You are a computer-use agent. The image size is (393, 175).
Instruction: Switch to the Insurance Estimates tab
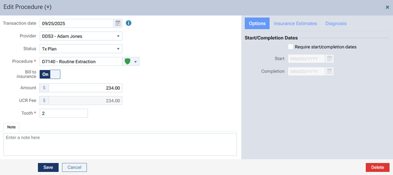pos(296,23)
